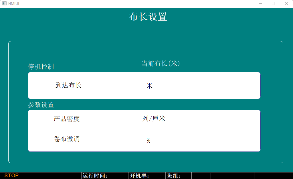This screenshot has width=293, height=179.
Task: Click the HMIUI app icon in title bar
Action: click(5, 3)
